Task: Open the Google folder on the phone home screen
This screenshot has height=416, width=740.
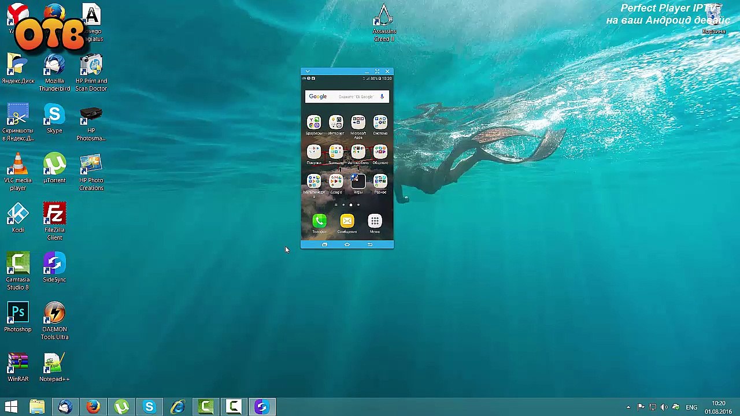Action: click(x=336, y=184)
